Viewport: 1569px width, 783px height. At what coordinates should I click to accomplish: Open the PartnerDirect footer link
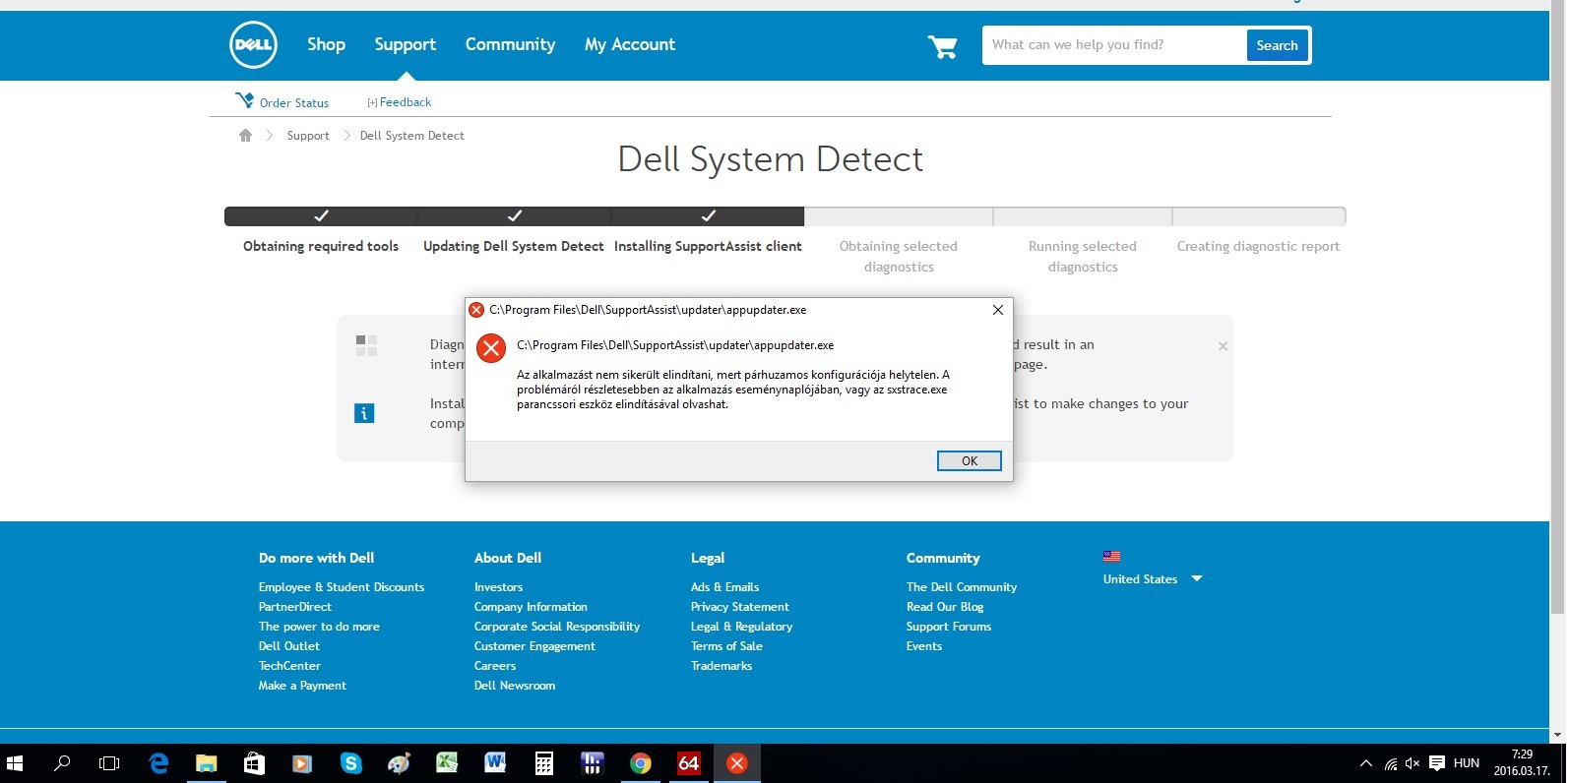[295, 607]
